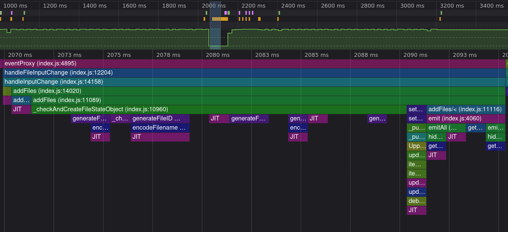
Task: Click the 2080 ms ruler label
Action: tap(218, 55)
